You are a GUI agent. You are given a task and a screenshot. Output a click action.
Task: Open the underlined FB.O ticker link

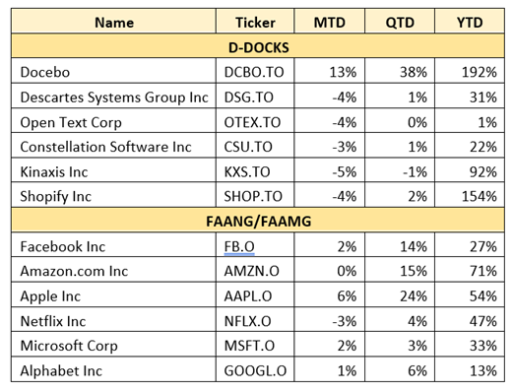239,246
